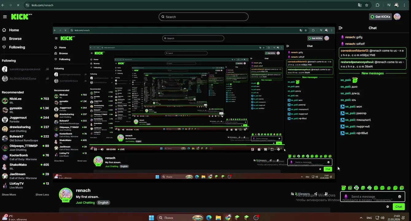The height and width of the screenshot is (221, 411).
Task: Open Bulwark7's Old School RuneScape channel
Action: (x=25, y=138)
